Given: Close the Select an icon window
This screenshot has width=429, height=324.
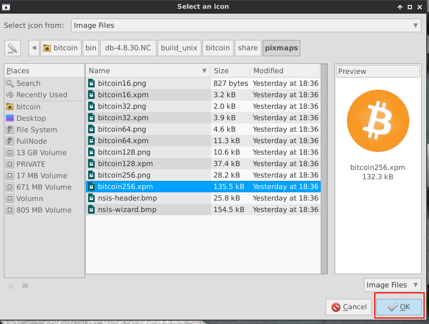Looking at the screenshot, I should pos(420,7).
